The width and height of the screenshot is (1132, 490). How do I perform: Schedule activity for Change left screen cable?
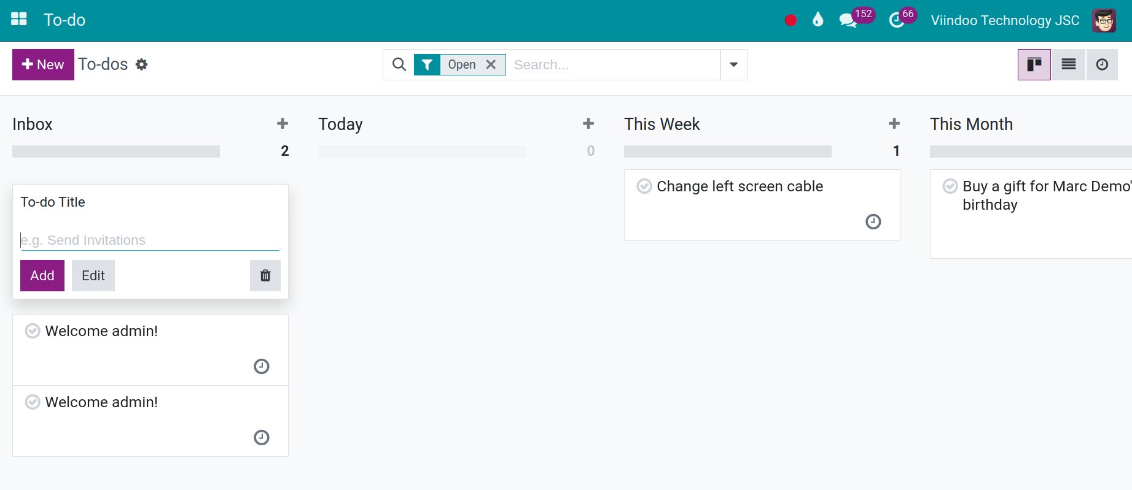click(873, 221)
